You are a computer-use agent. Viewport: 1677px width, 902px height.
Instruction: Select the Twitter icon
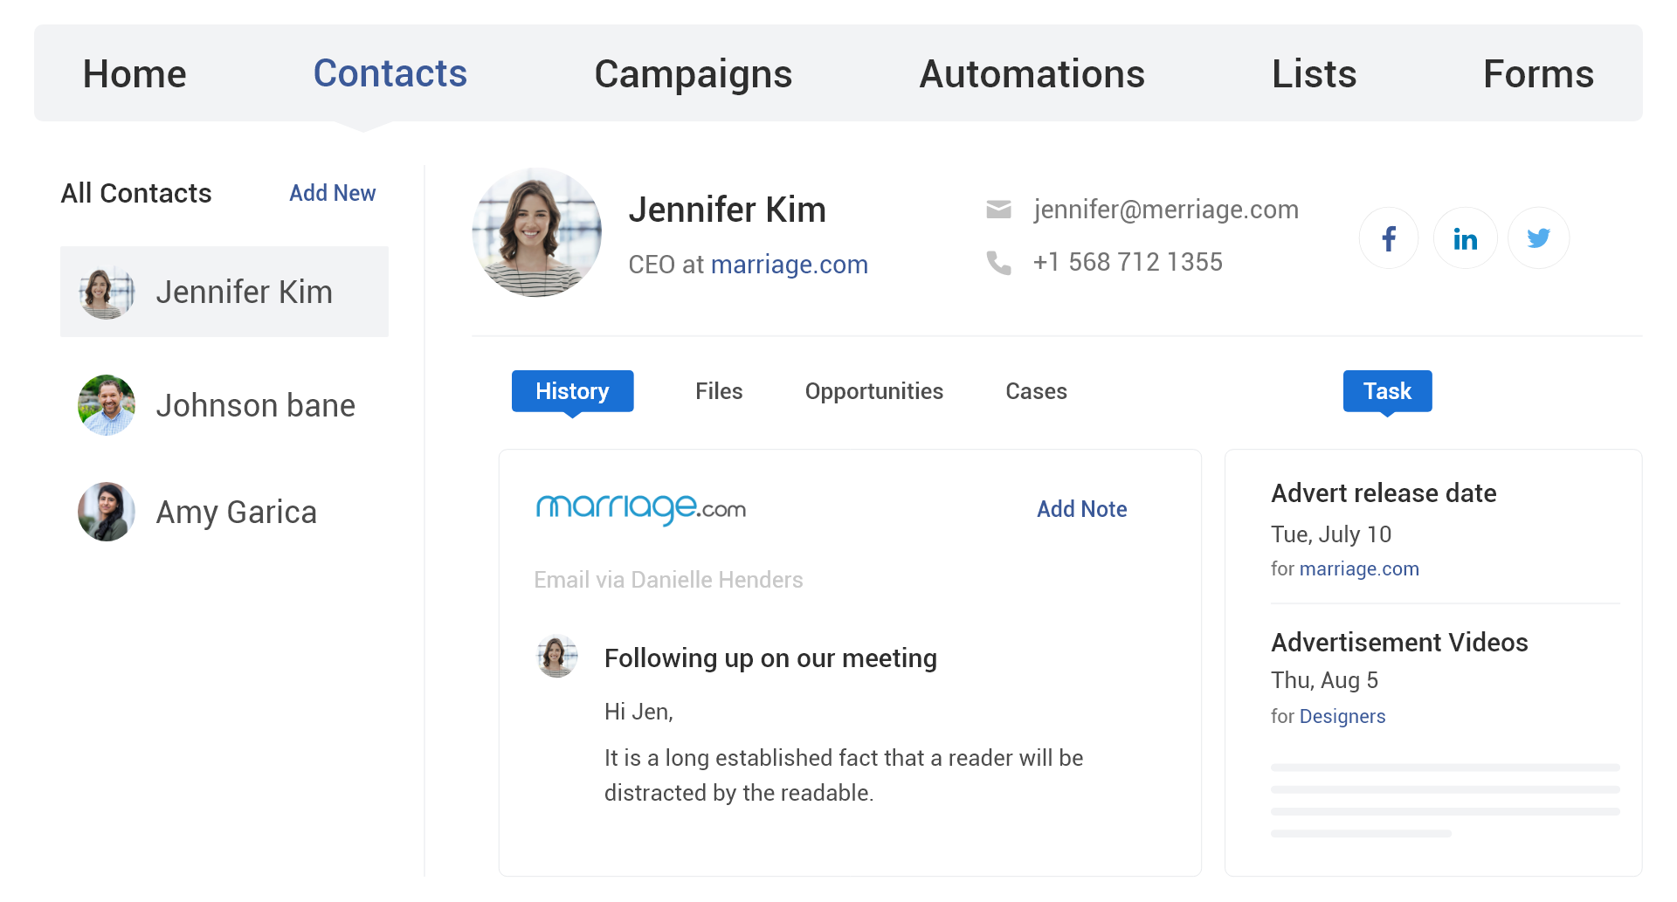[1538, 237]
